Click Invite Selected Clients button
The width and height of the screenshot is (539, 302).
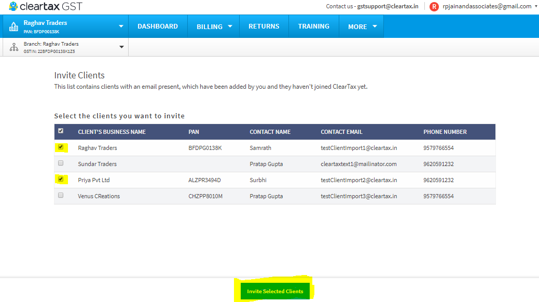pyautogui.click(x=275, y=291)
